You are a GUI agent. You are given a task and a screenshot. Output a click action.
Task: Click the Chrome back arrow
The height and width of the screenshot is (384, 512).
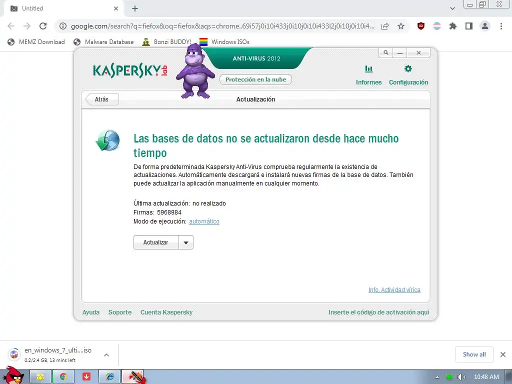11,26
